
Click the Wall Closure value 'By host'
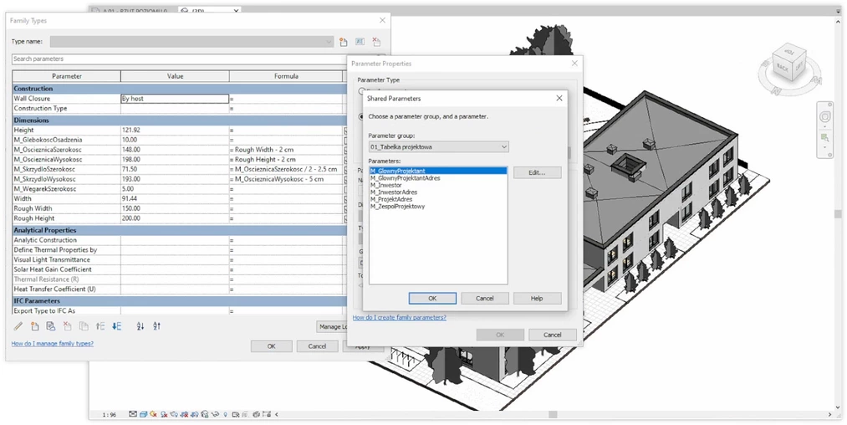(175, 99)
